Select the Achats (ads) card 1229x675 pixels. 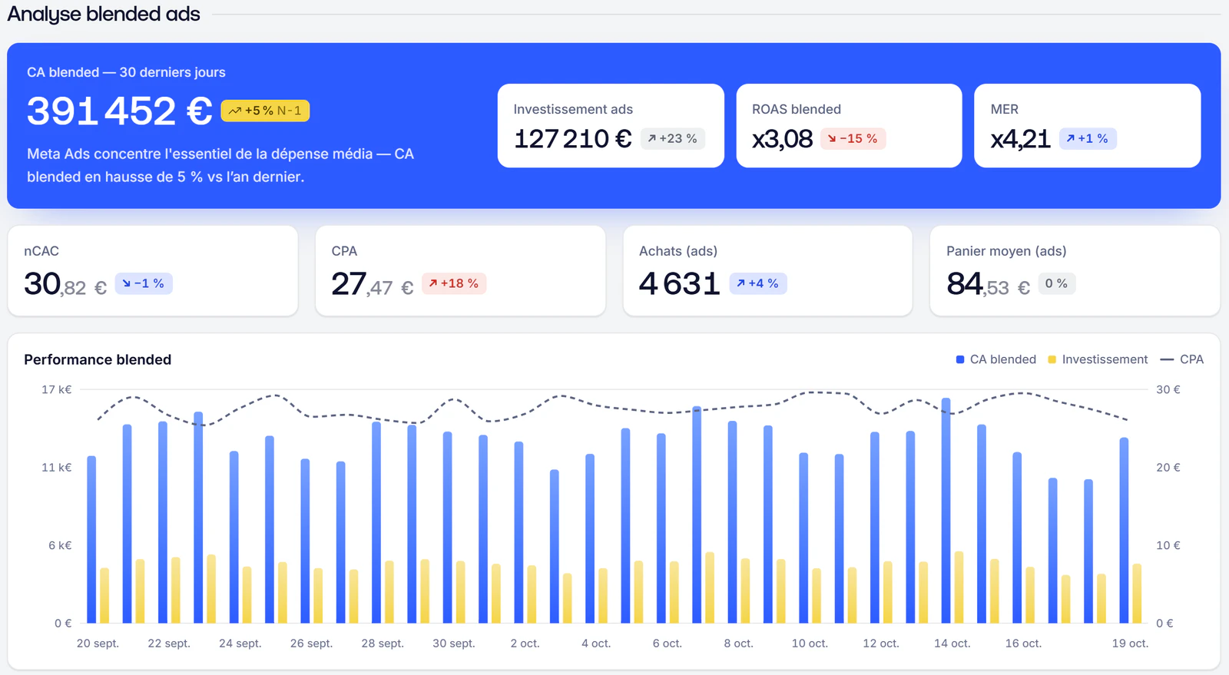[767, 270]
